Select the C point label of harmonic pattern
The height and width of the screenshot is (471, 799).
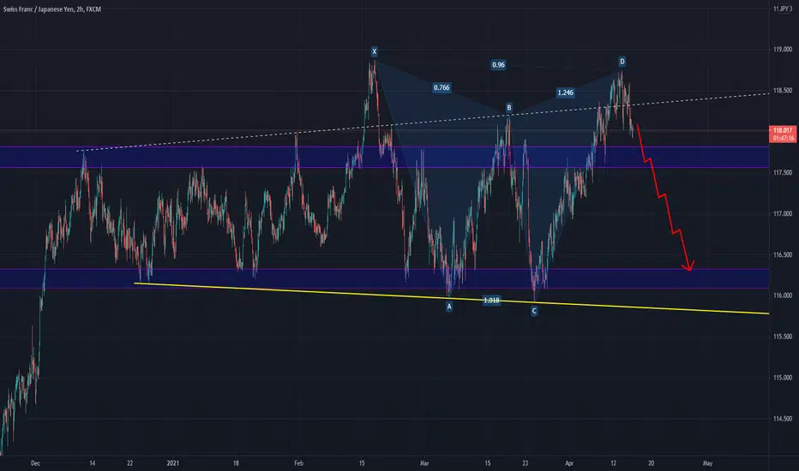point(534,311)
